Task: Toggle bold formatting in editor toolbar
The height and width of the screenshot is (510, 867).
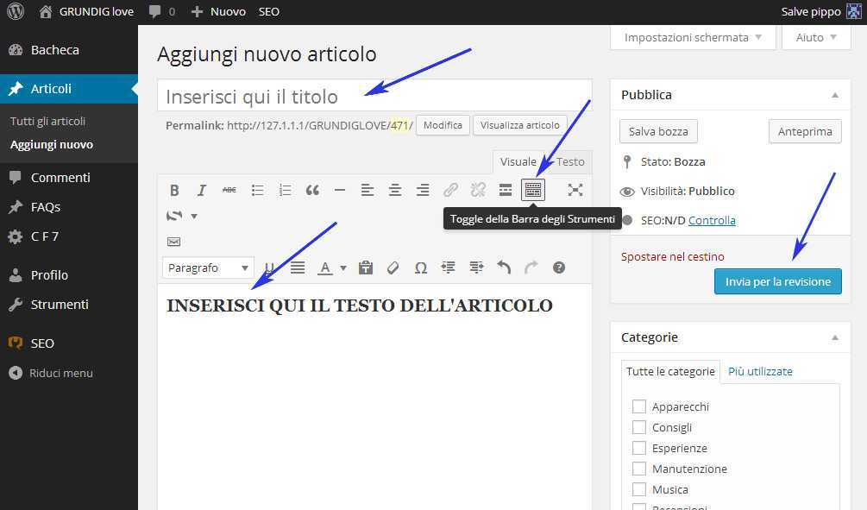Action: tap(174, 191)
